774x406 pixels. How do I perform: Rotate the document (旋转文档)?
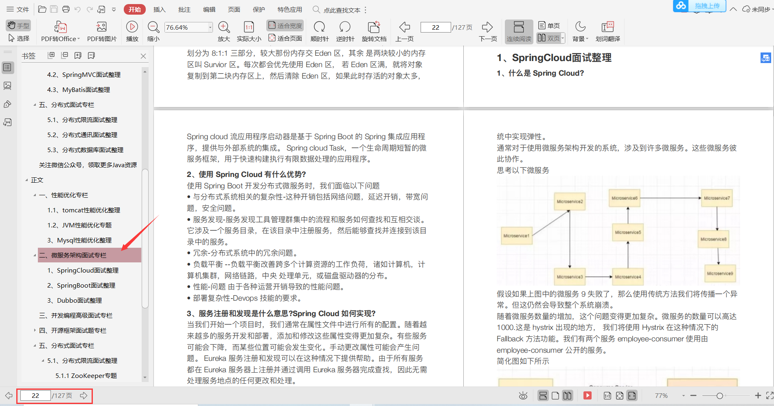374,32
